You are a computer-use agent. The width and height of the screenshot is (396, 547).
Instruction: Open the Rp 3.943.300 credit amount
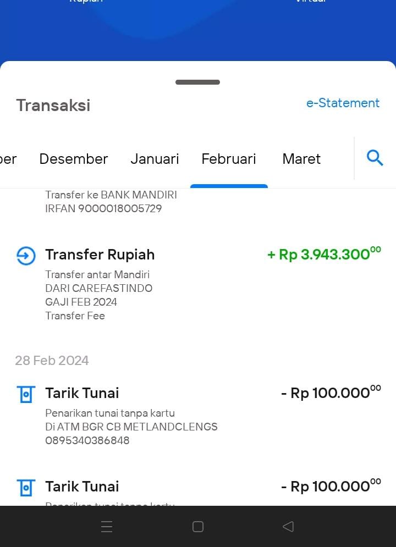click(324, 254)
